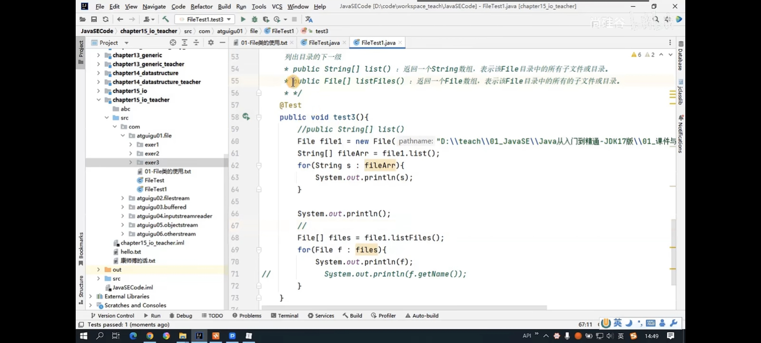Open the Refactor menu
This screenshot has height=343, width=761.
pyautogui.click(x=201, y=7)
